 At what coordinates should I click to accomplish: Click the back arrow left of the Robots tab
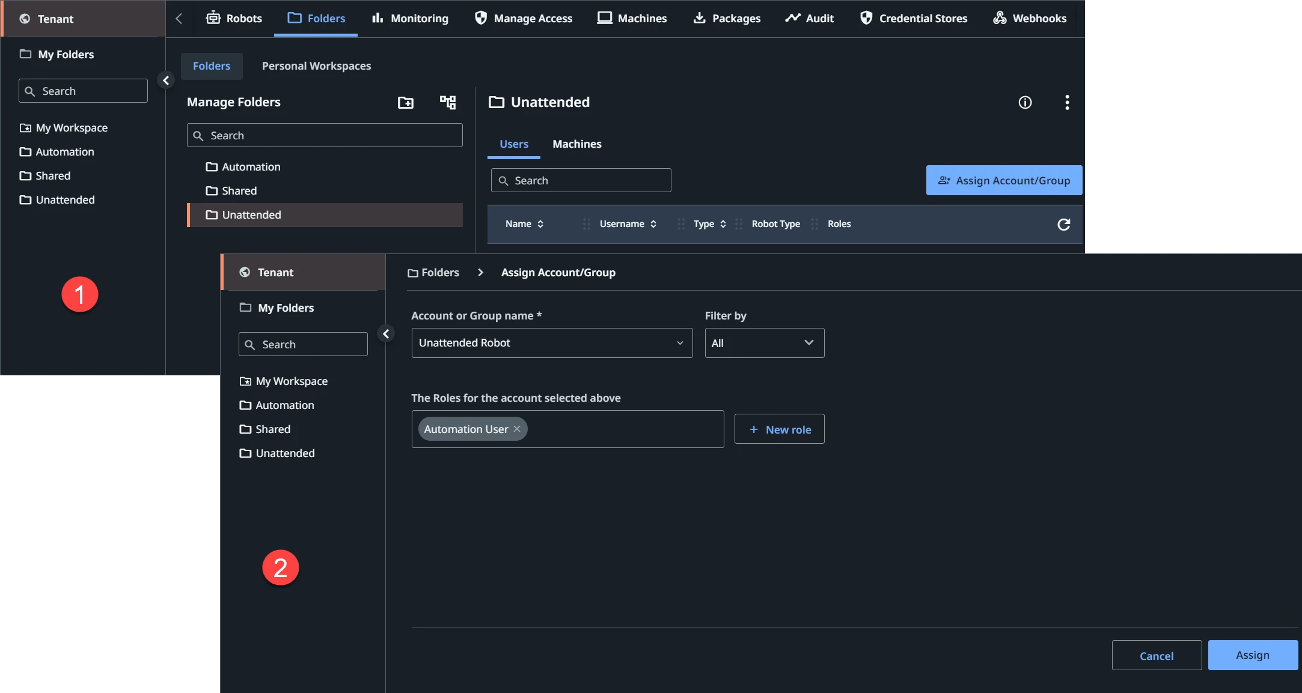pos(179,19)
